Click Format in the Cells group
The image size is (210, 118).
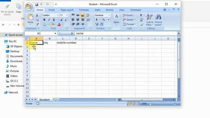[129, 24]
